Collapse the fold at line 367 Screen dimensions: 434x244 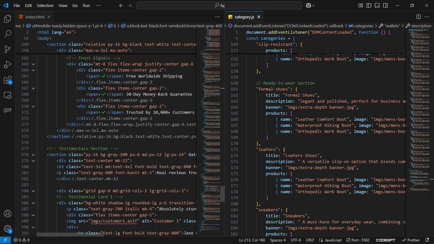point(34,88)
